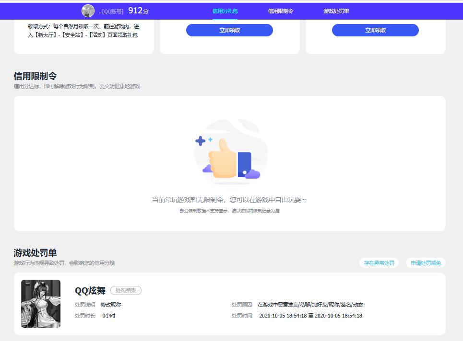Click the 游戏行为违规导致处罚 subtitle

(x=64, y=263)
